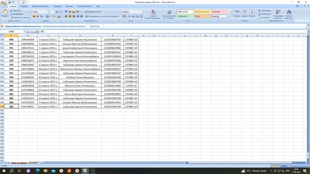Align text to middle of cell
The height and width of the screenshot is (174, 310).
(x=70, y=12)
